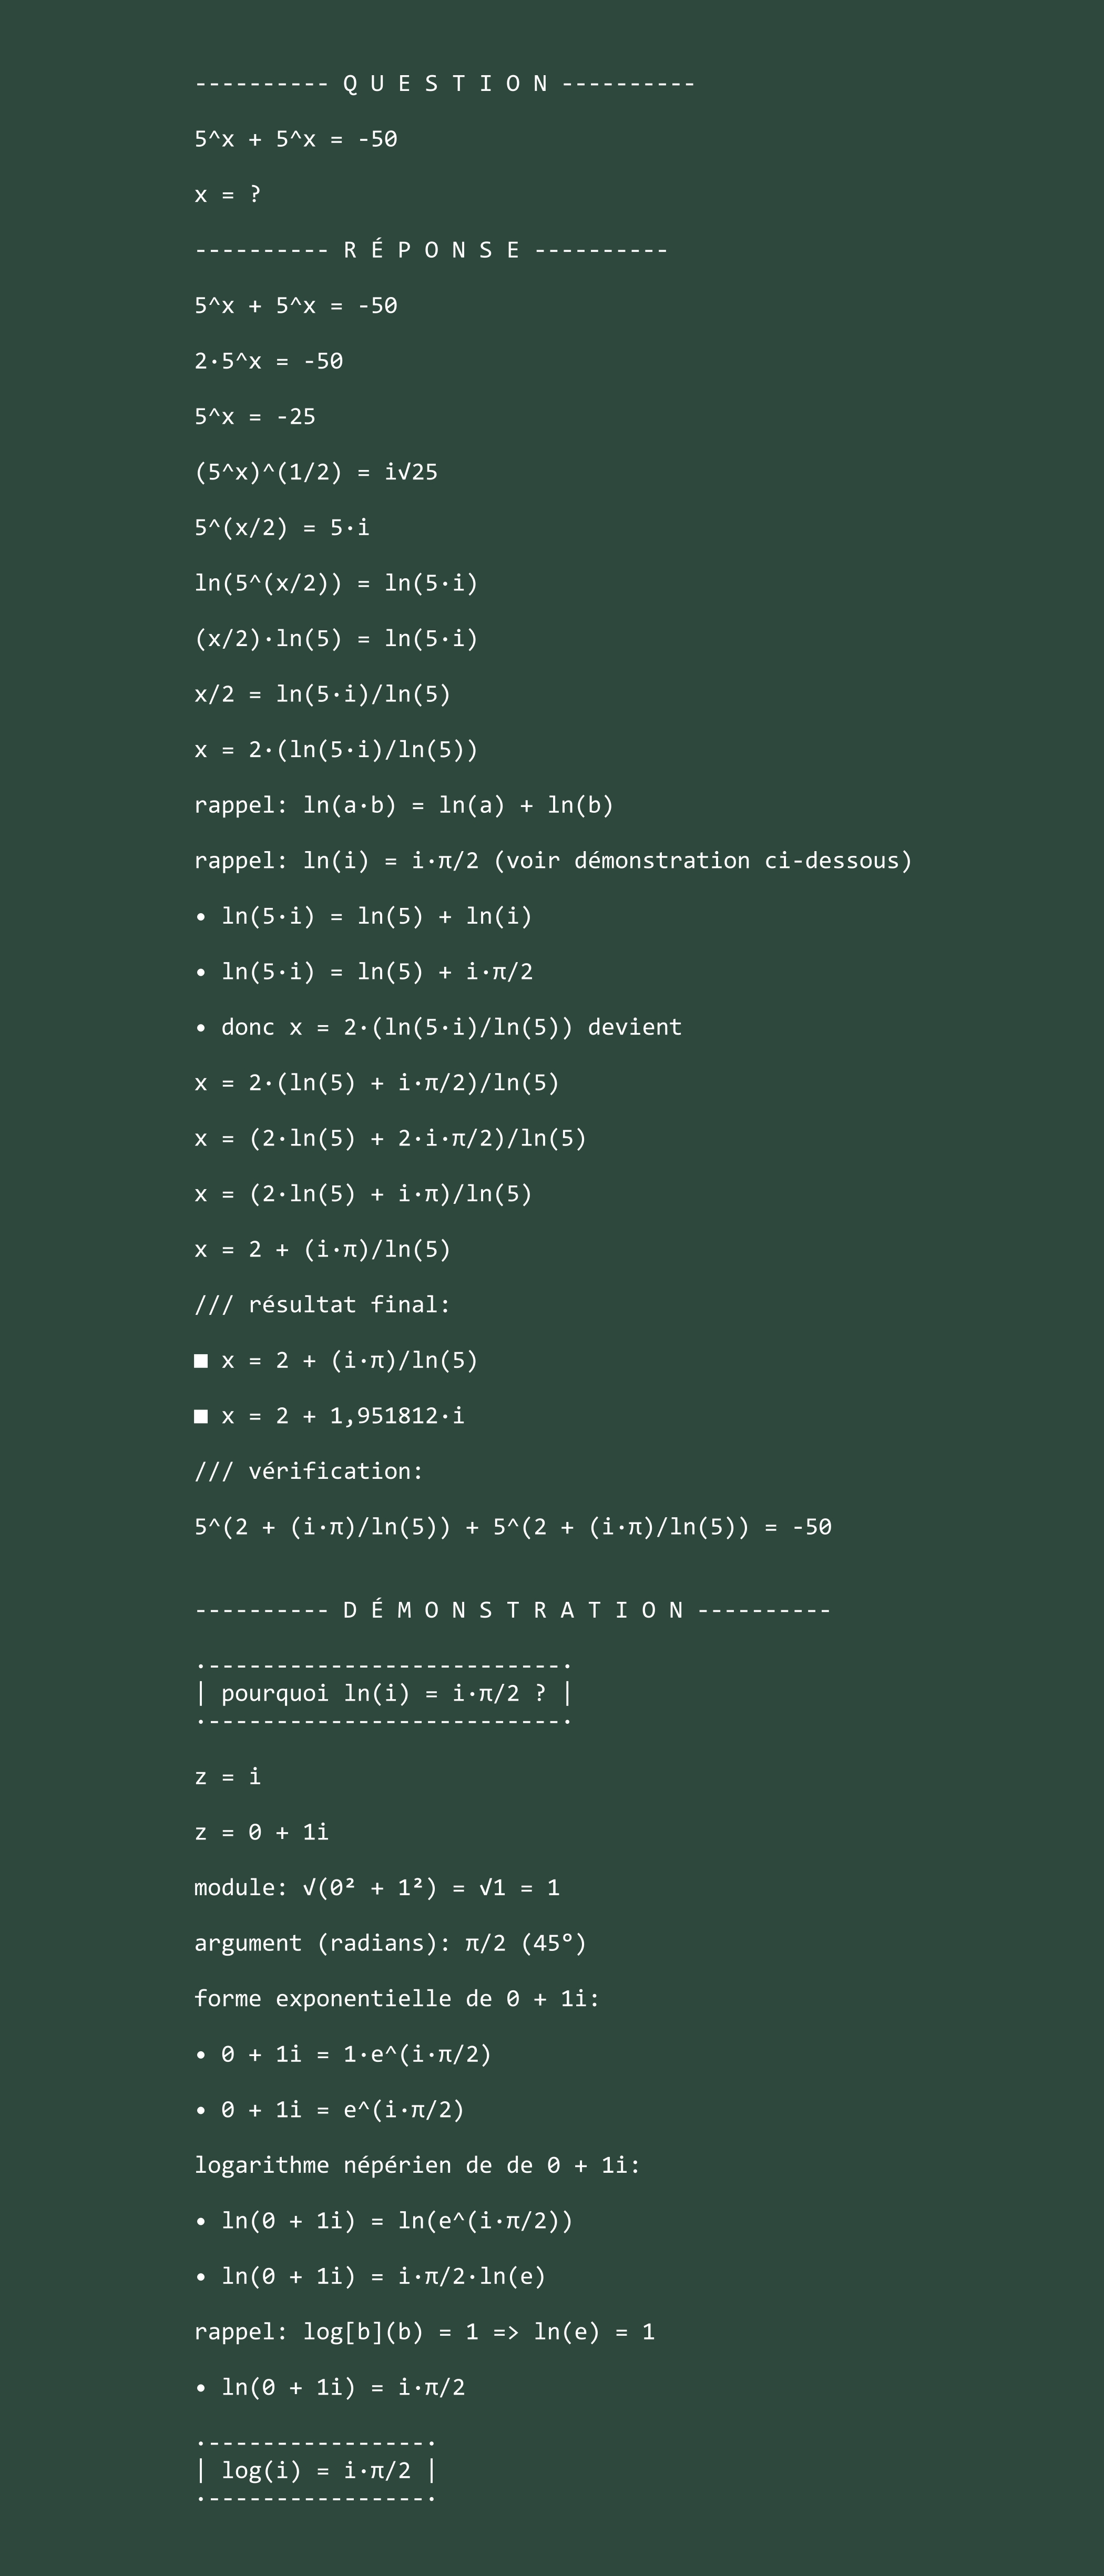
Task: Click the white square beside 'x = 2 + (i·π)/ln(5)'
Action: click(201, 1361)
